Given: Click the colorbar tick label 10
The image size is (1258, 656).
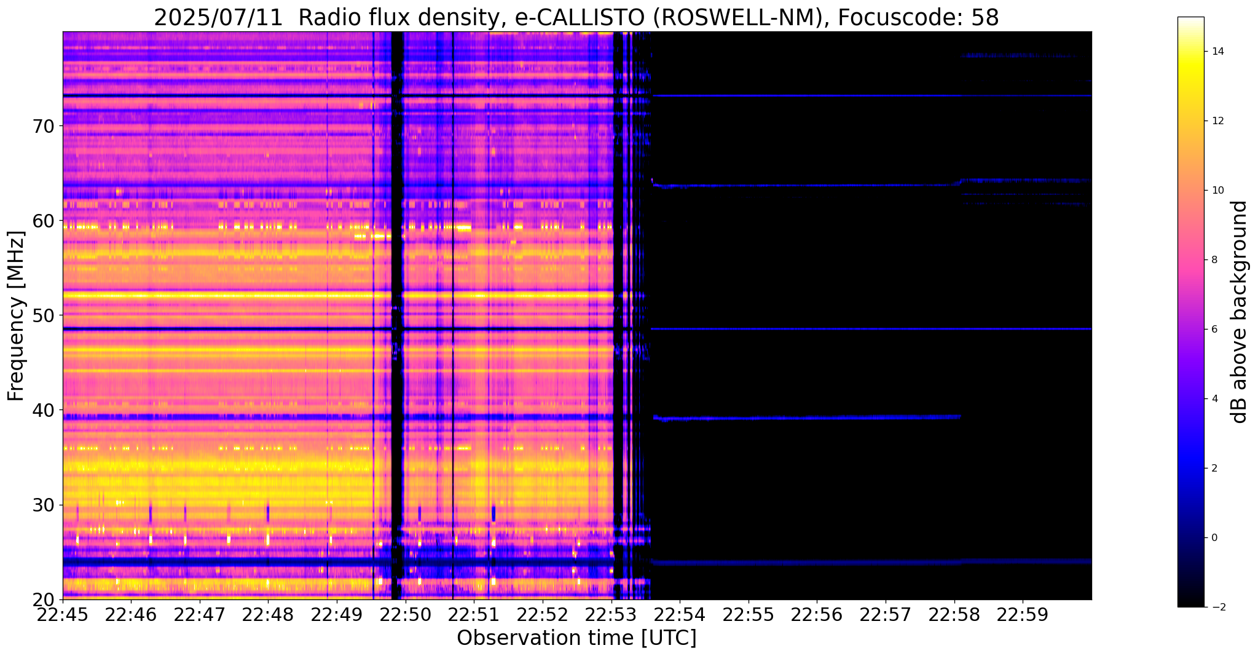Looking at the screenshot, I should click(x=1217, y=191).
